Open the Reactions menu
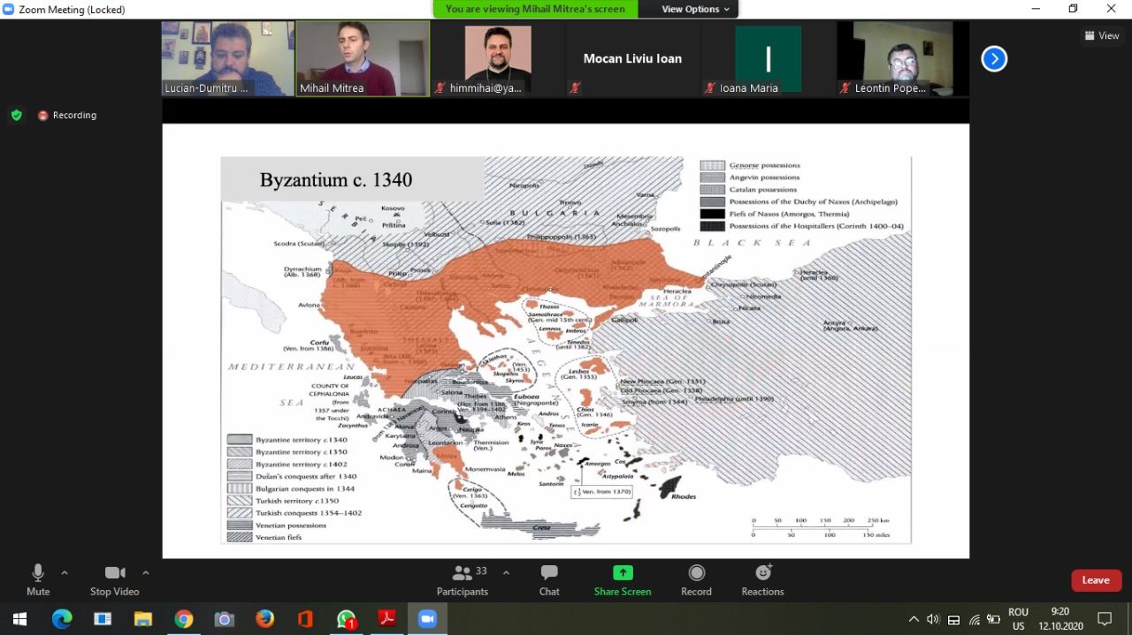 tap(762, 580)
